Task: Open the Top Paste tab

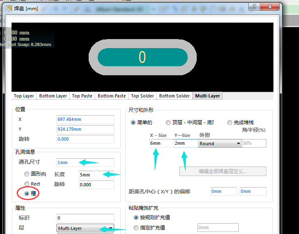Action: tap(82, 96)
